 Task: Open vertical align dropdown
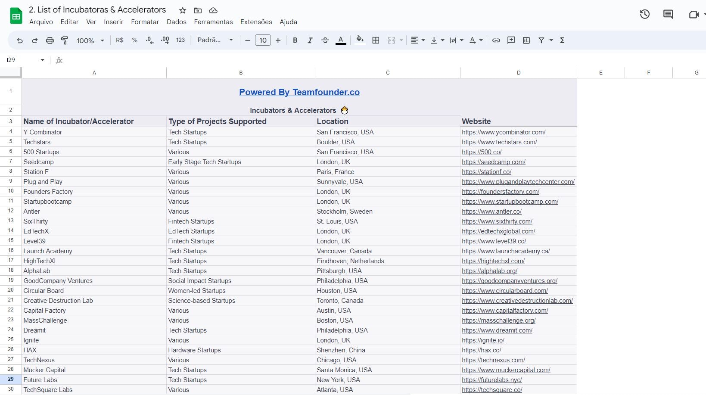point(437,40)
